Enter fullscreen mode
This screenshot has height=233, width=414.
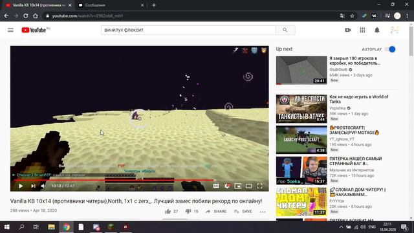tap(260, 186)
